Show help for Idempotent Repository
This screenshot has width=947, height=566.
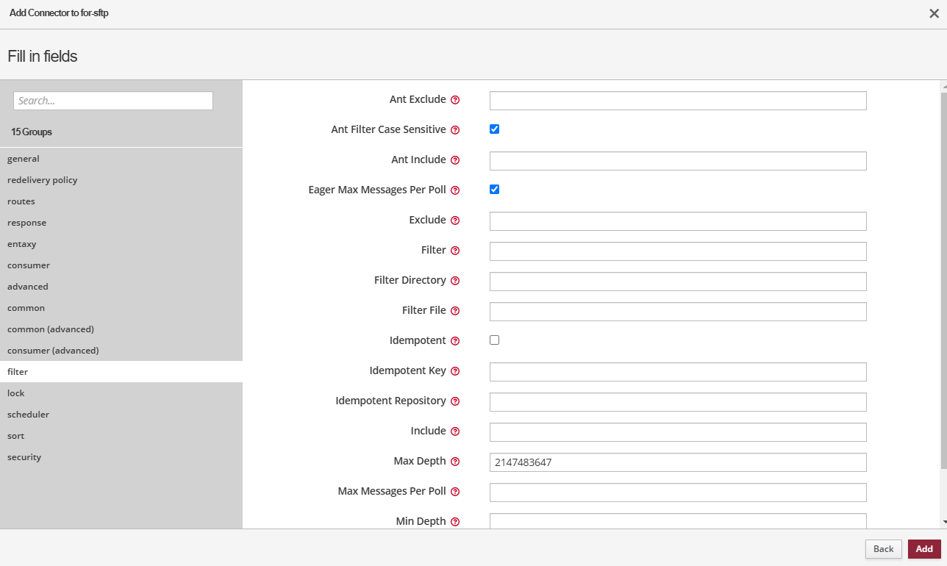(x=455, y=401)
